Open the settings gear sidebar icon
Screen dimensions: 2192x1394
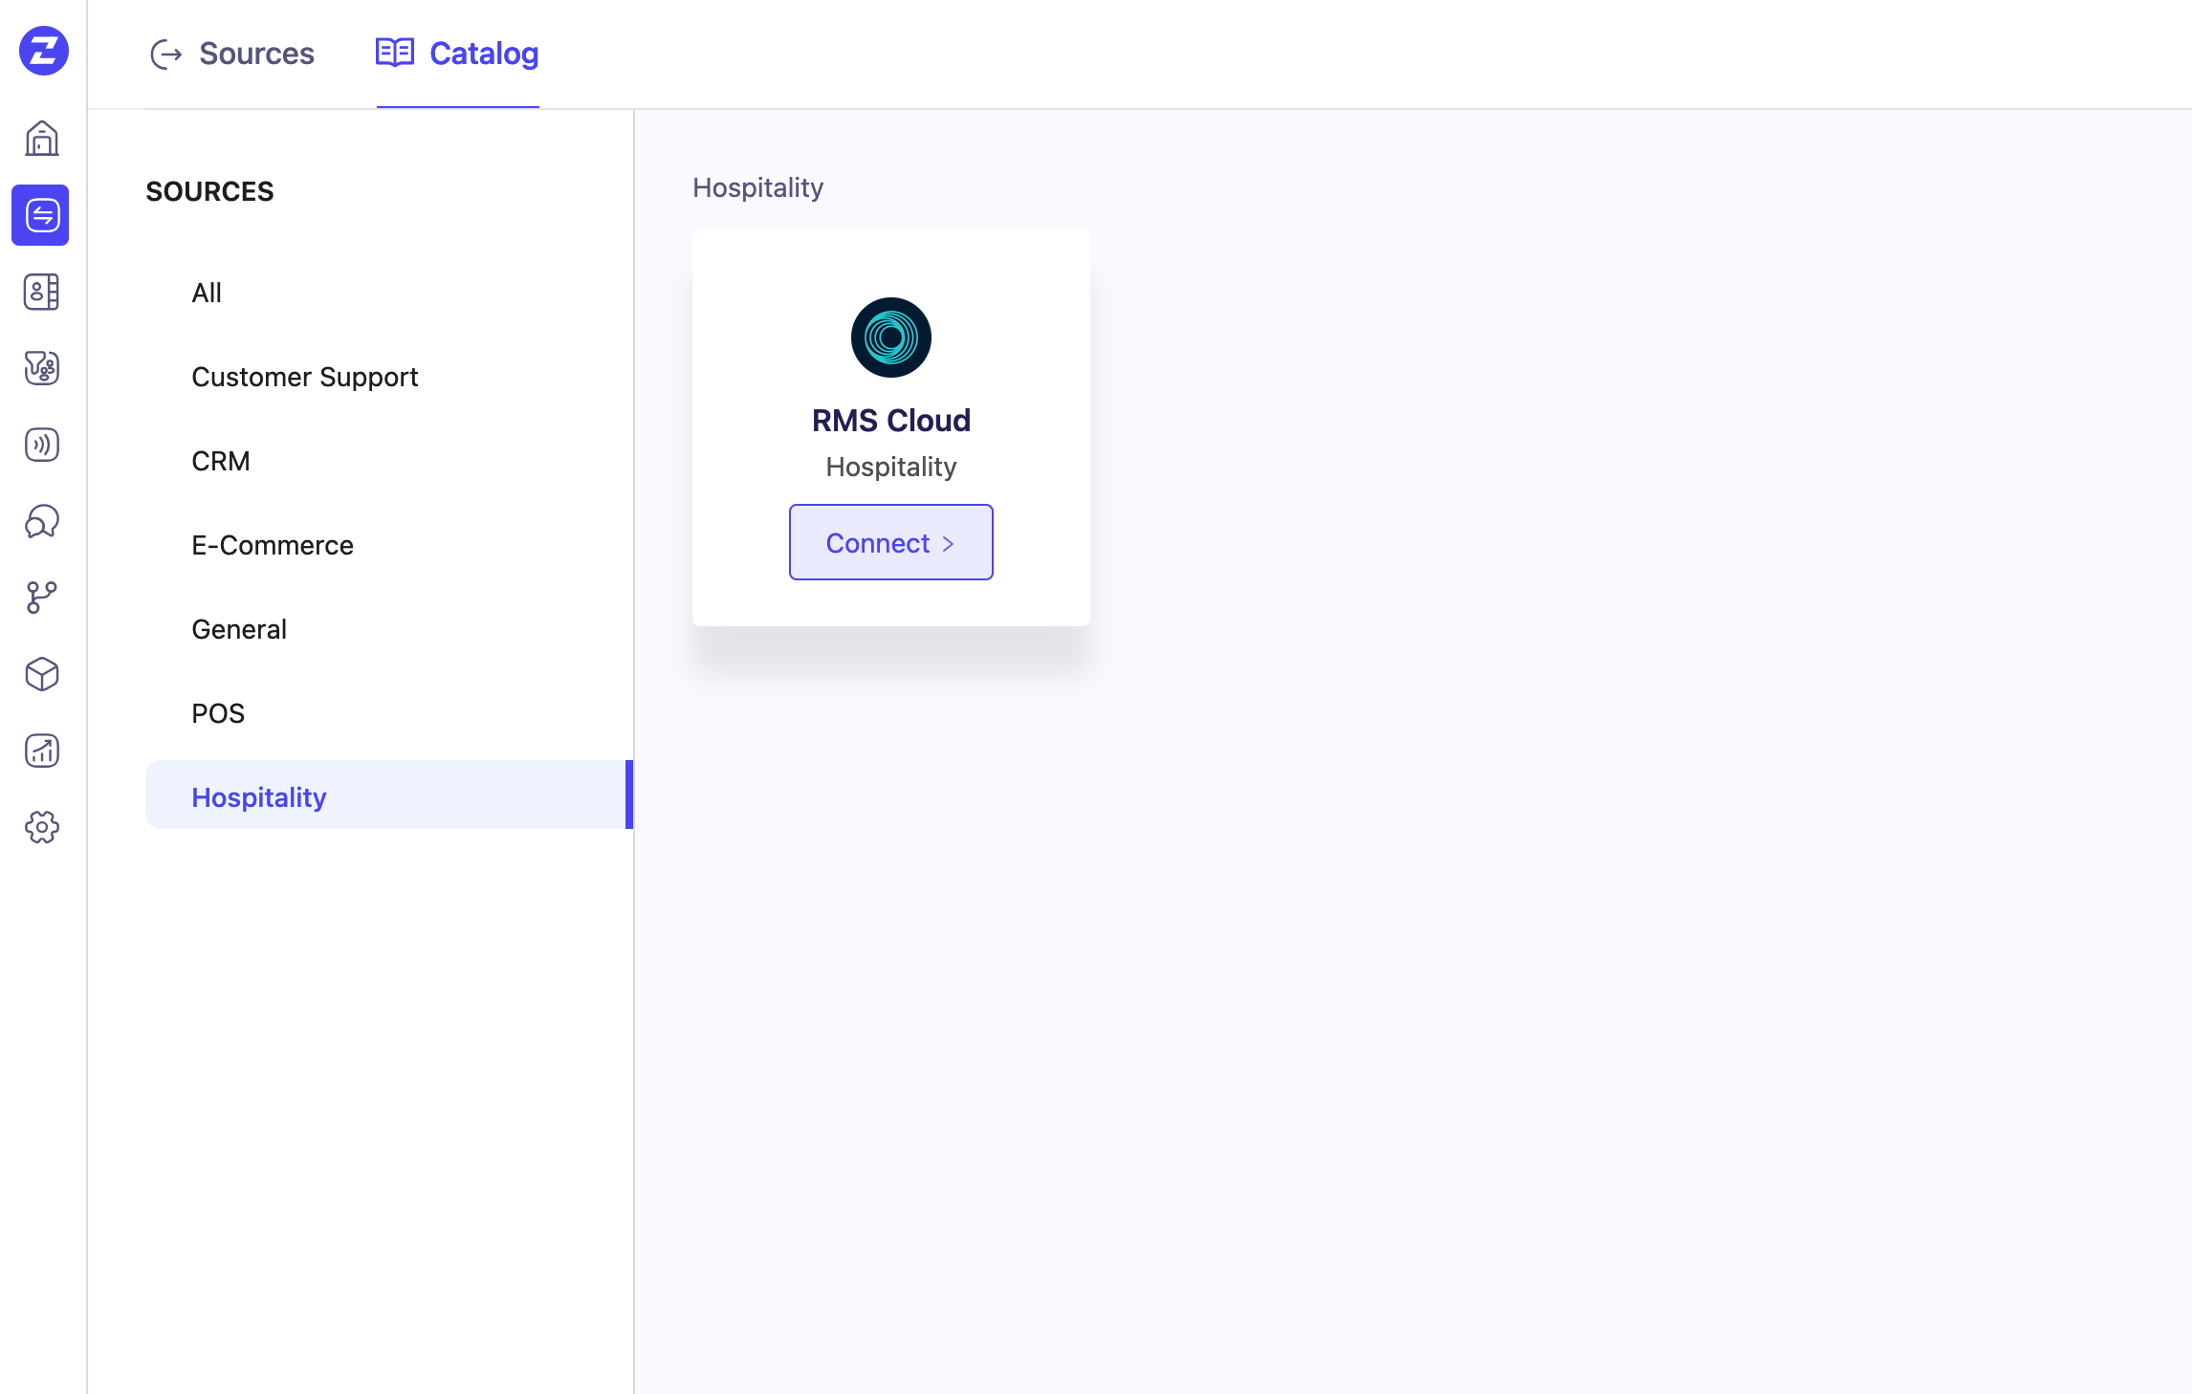pos(42,827)
